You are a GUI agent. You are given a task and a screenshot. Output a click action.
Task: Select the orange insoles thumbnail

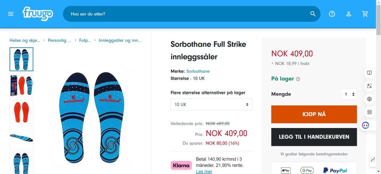[x=21, y=111]
